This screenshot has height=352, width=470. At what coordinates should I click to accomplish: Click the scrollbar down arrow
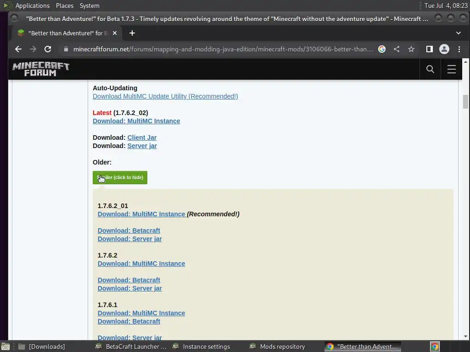click(465, 336)
